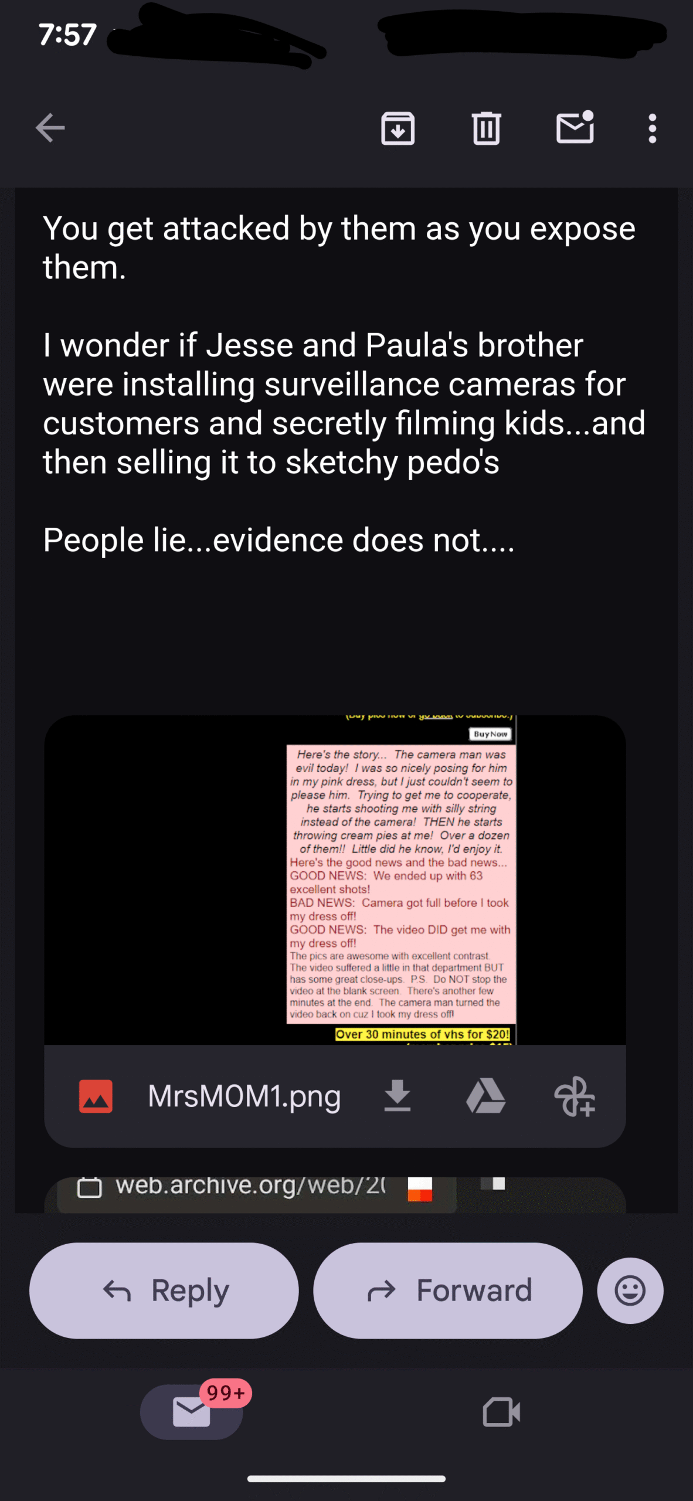Go back with the arrow icon
The height and width of the screenshot is (1501, 693).
point(50,128)
